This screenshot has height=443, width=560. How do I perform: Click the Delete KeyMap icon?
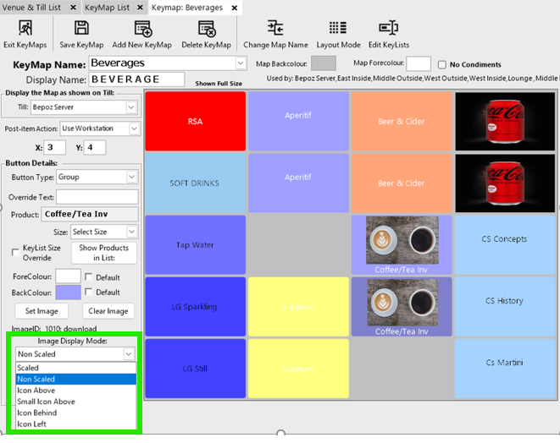pos(206,29)
